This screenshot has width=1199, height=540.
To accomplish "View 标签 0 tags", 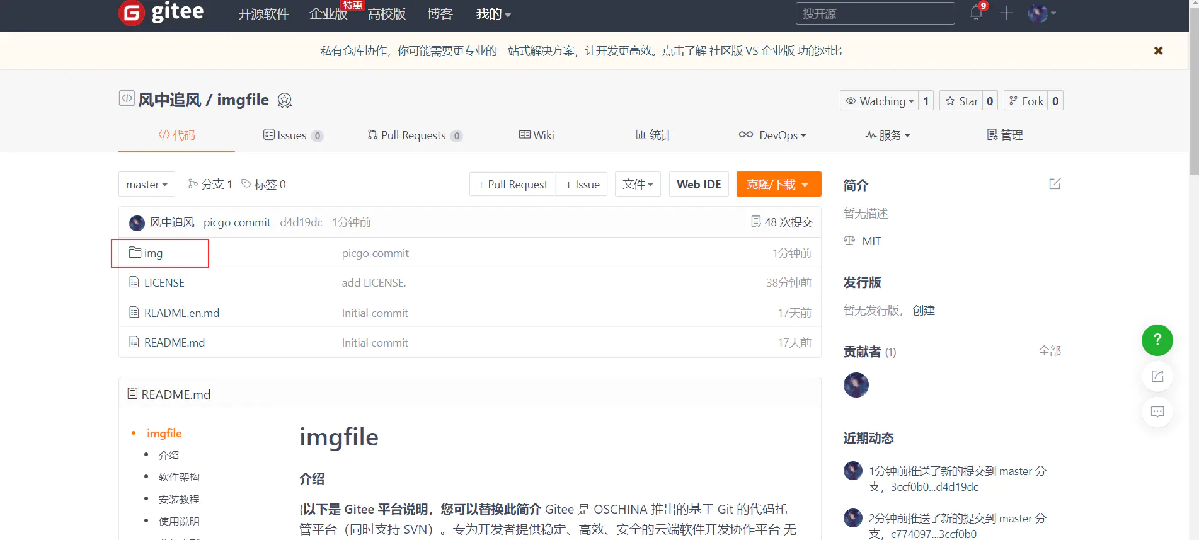I will tap(263, 184).
